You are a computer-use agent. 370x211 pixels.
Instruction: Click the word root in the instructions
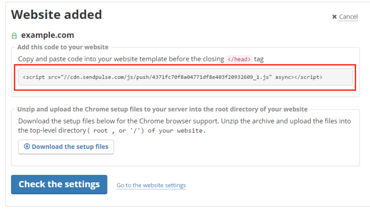(x=100, y=131)
